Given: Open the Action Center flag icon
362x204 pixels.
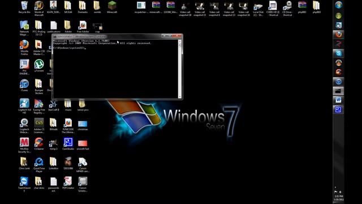Looking at the screenshot, I should click(x=335, y=192).
